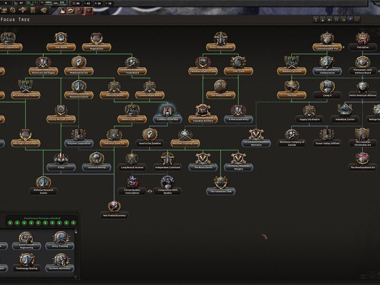This screenshot has height=285, width=380.
Task: Click the continuous focus panel scrollbar handle
Action: 76,232
